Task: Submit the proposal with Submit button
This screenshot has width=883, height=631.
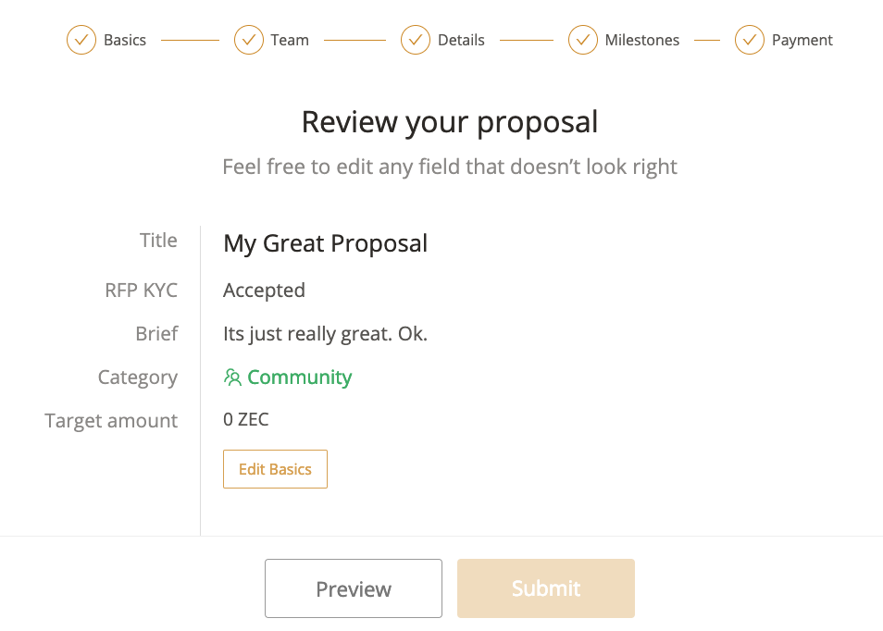Action: tap(546, 588)
